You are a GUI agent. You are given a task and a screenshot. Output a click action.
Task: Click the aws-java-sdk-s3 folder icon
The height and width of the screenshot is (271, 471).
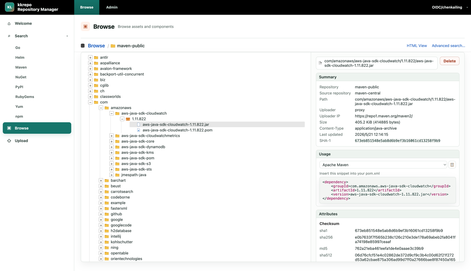(117, 164)
